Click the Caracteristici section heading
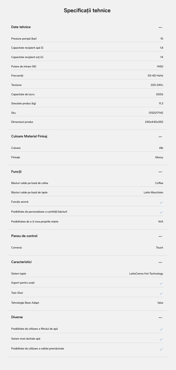176x370 pixels. pos(21,262)
